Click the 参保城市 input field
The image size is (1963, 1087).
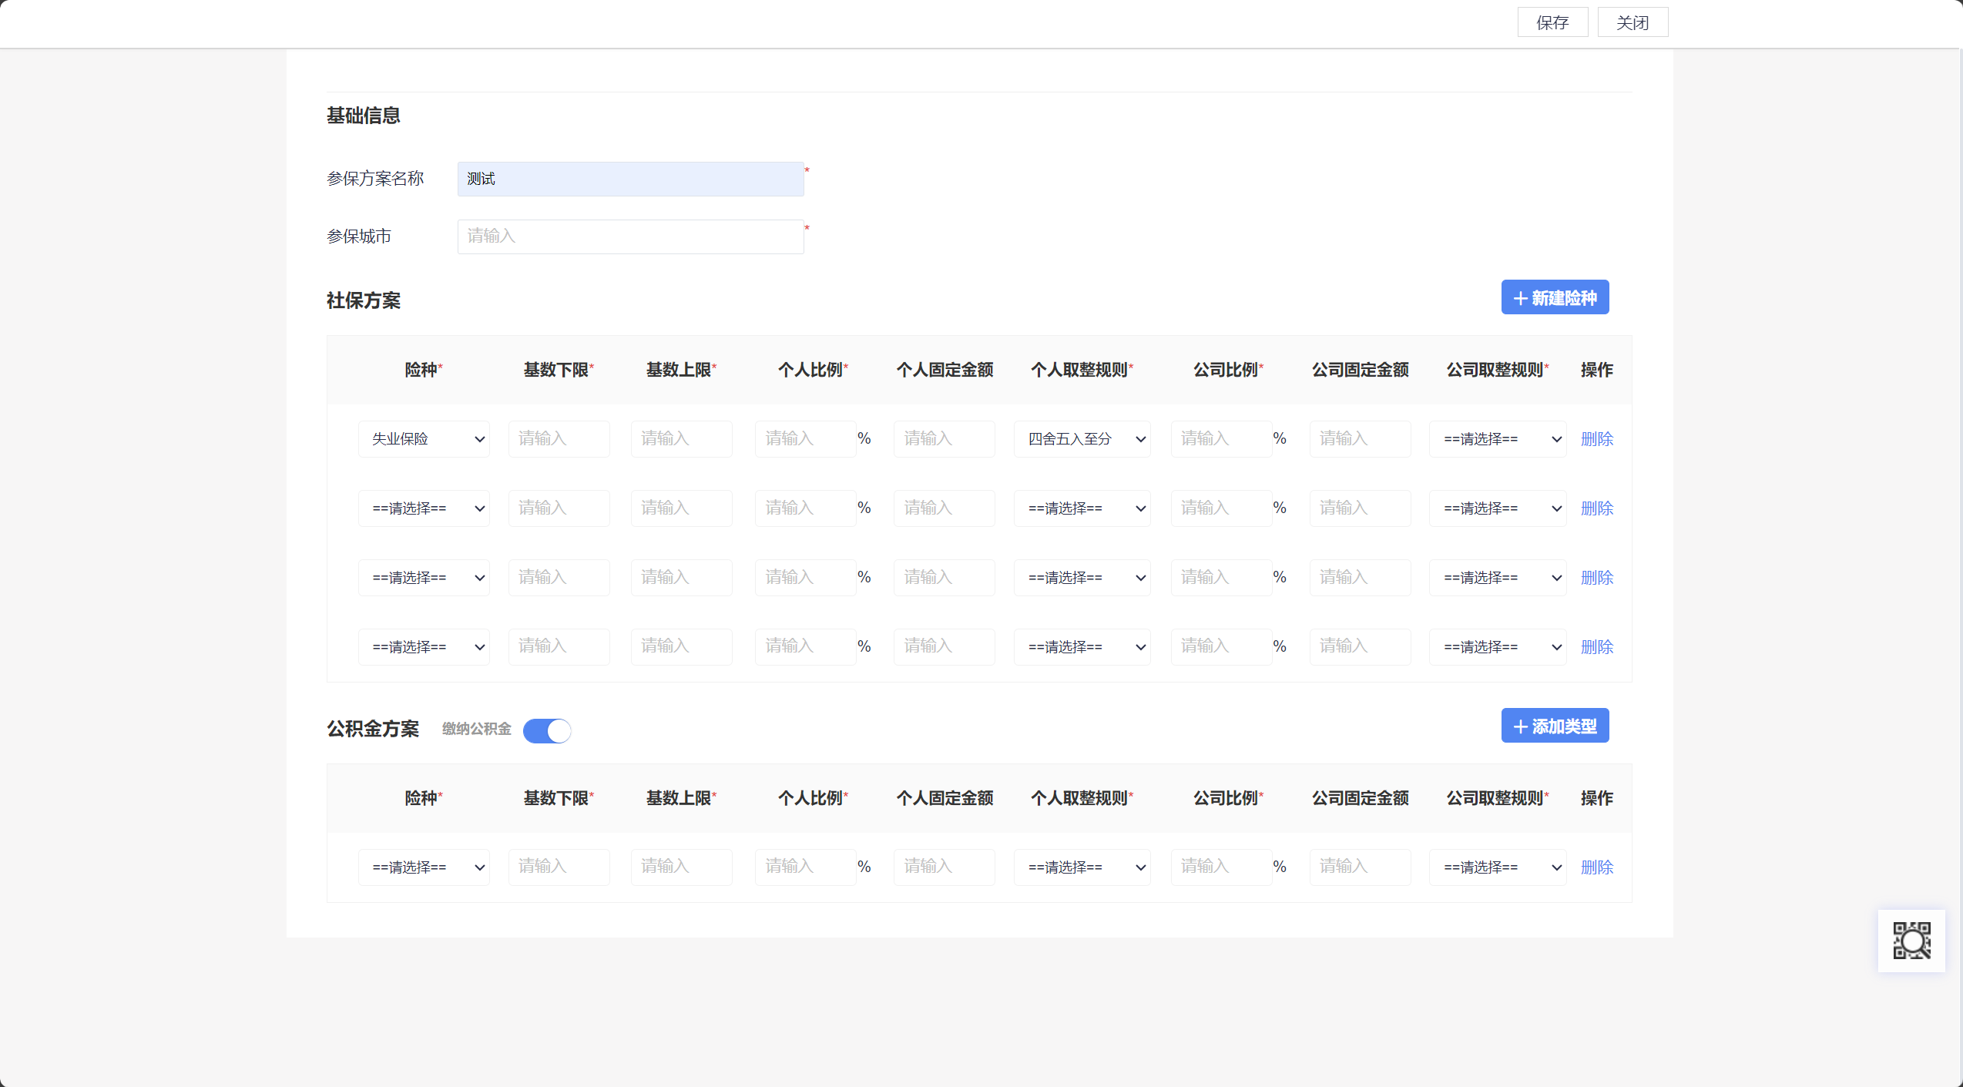[x=630, y=237]
